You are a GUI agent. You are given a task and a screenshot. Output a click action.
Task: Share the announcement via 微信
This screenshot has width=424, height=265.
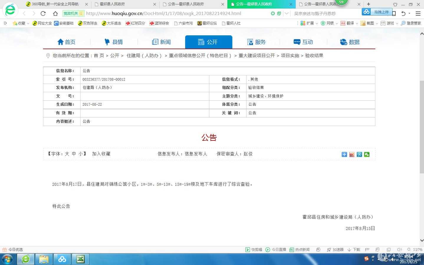(367, 154)
